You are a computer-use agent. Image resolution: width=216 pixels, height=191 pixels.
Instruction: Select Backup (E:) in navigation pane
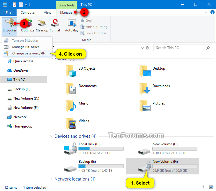[19, 89]
